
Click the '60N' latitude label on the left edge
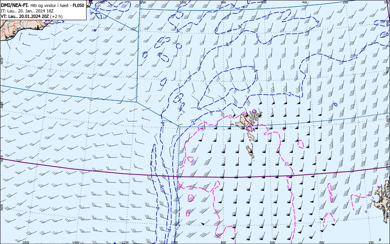(x=2, y=207)
